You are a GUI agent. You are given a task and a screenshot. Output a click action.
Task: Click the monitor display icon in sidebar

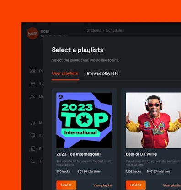33,136
